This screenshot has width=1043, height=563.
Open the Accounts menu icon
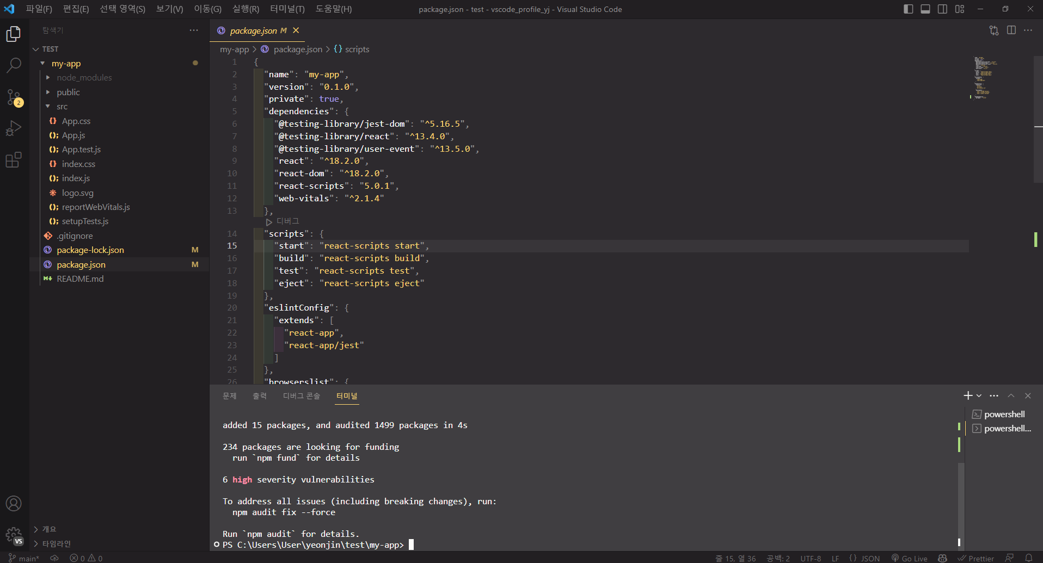click(14, 504)
